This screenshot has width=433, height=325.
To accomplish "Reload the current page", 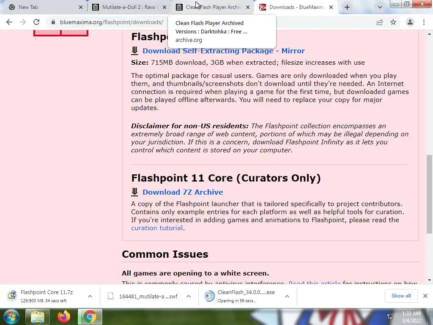I will [36, 22].
